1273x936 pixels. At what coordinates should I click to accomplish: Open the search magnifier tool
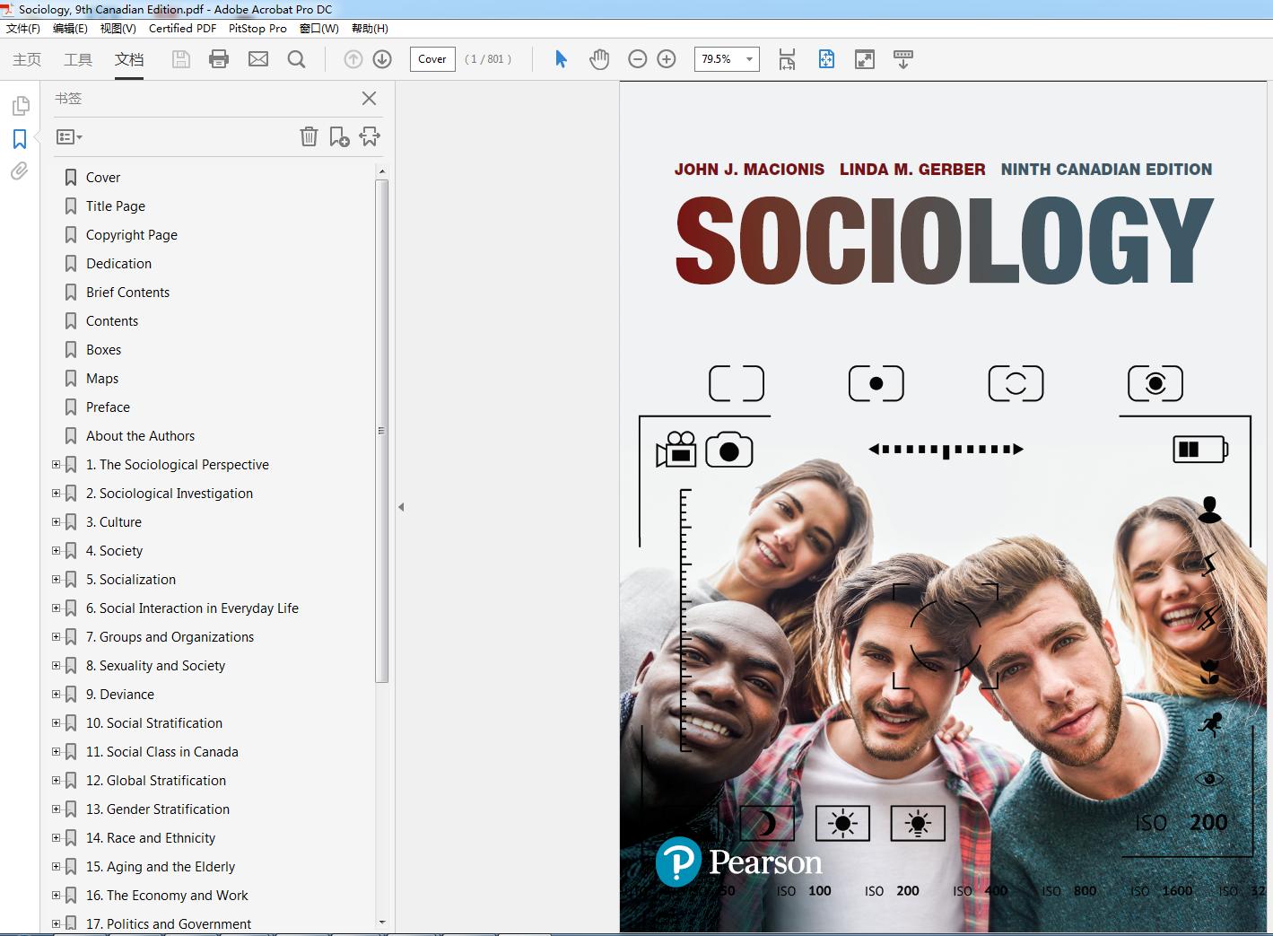tap(296, 59)
